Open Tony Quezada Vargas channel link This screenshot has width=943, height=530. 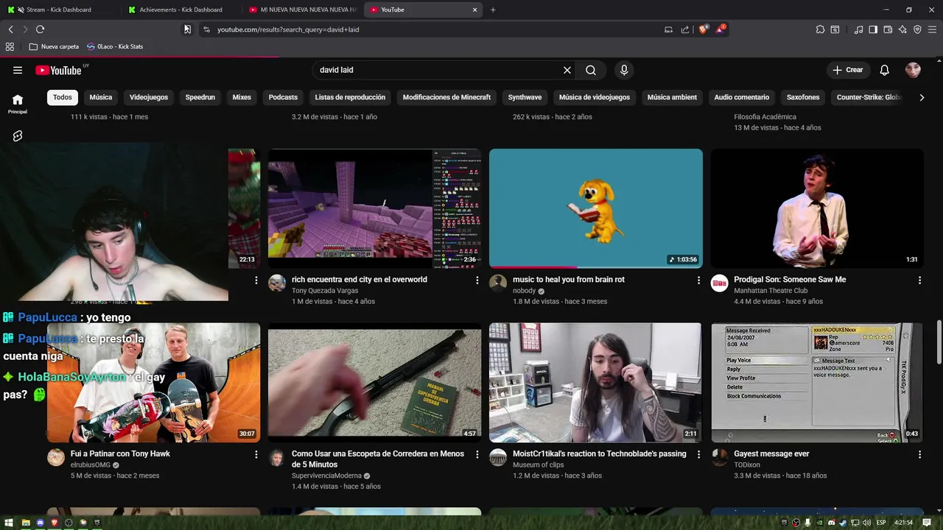[x=325, y=291]
